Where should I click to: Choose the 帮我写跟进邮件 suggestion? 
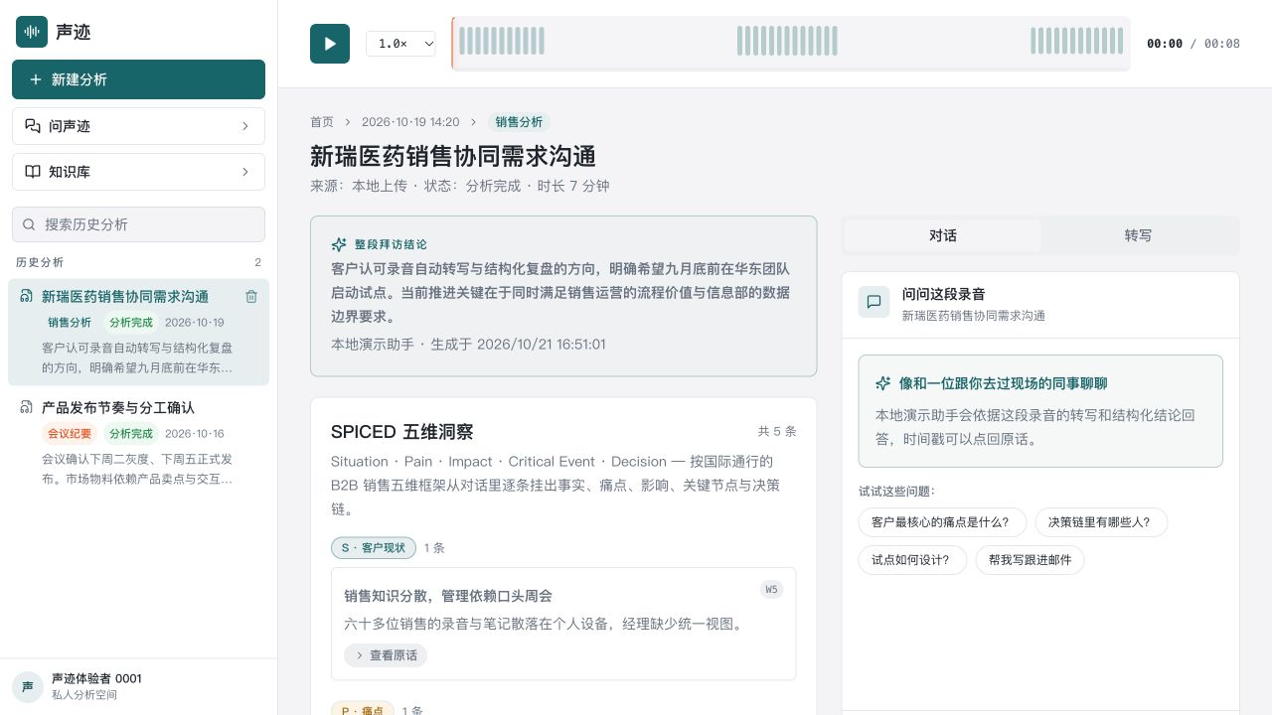(1030, 559)
